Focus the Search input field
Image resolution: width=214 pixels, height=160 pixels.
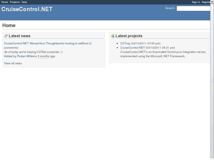pyautogui.click(x=193, y=8)
